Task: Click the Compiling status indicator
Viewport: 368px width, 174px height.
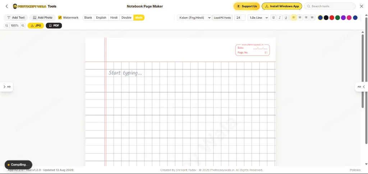Action: click(18, 165)
